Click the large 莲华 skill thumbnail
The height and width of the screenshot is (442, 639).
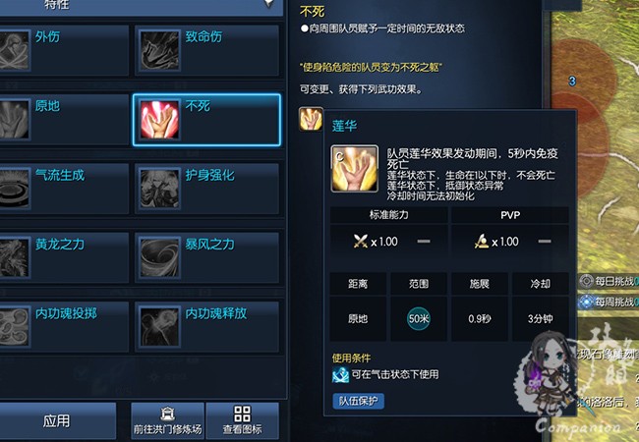[x=355, y=169]
